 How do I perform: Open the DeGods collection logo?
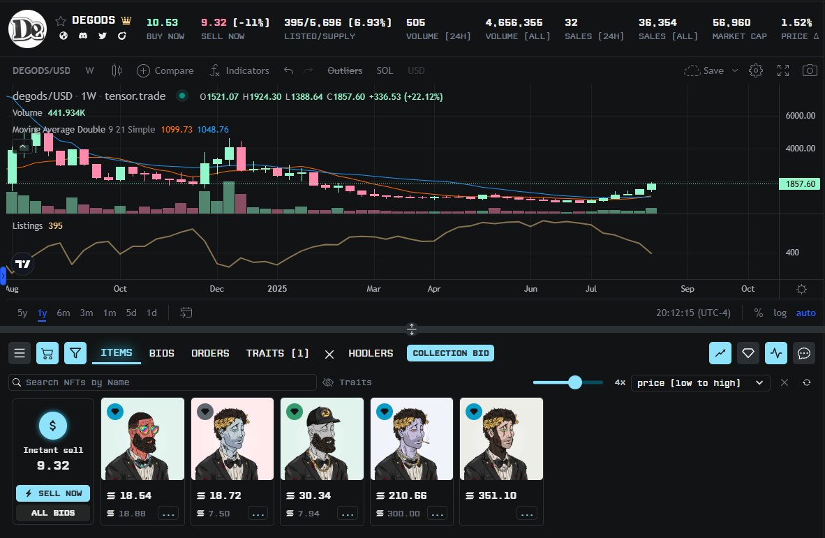(x=27, y=29)
